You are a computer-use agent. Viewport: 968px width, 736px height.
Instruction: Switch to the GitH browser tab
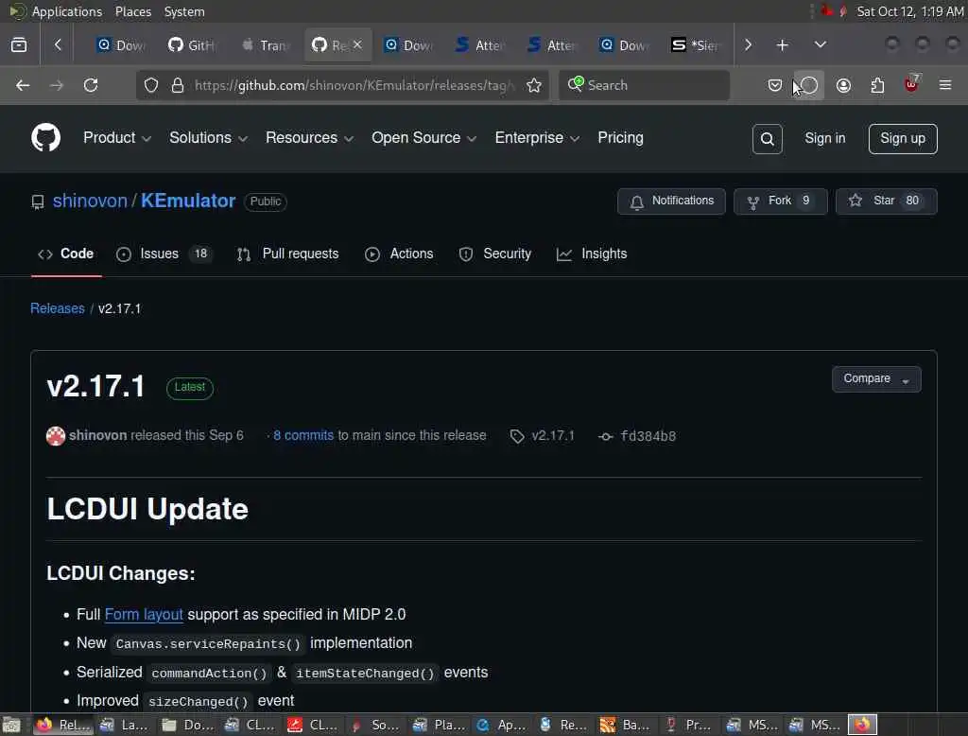(192, 44)
